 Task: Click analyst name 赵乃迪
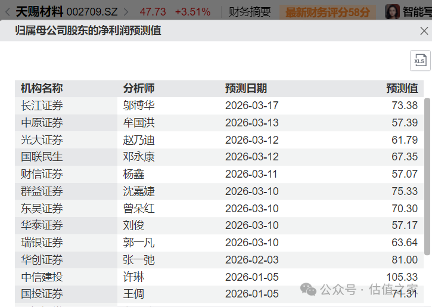coord(139,140)
